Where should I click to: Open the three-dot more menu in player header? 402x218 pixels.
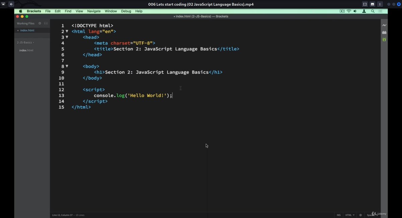[380, 4]
